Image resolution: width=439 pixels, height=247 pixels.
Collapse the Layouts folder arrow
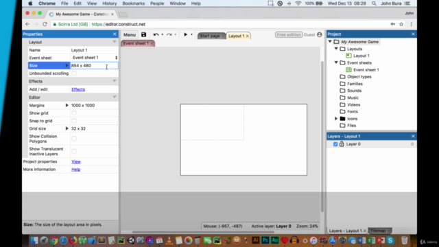click(336, 49)
